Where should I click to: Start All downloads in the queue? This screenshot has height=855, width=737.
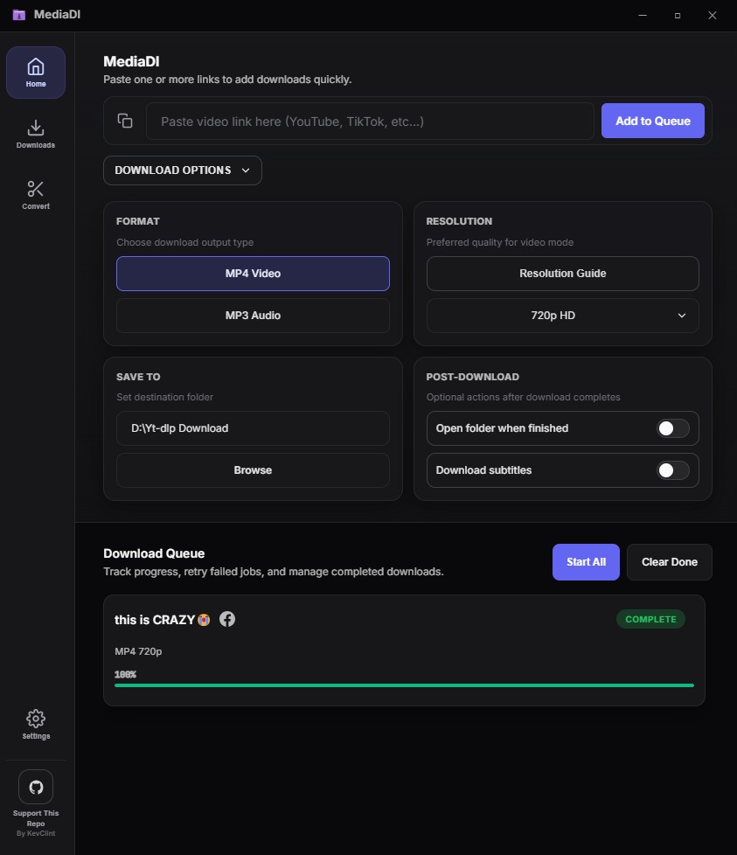pos(585,562)
